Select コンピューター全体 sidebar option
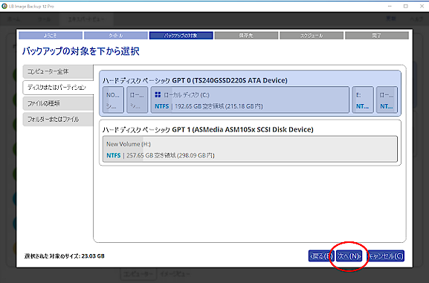 coord(58,71)
